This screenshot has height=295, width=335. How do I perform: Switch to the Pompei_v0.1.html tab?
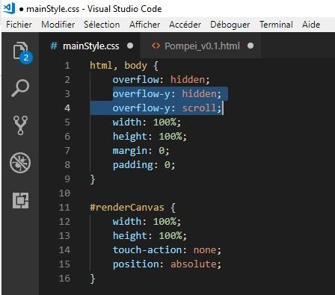(201, 46)
